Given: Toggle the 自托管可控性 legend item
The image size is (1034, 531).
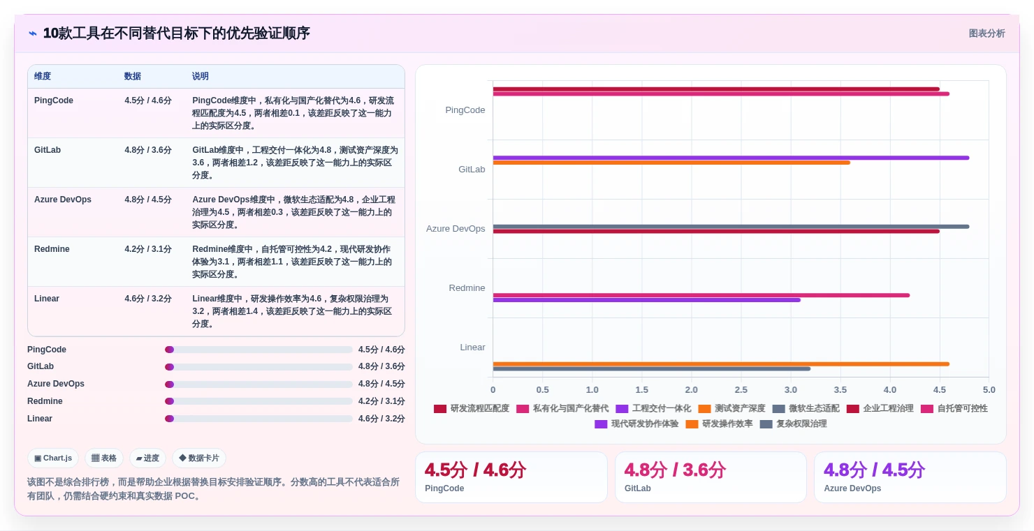Looking at the screenshot, I should [954, 409].
